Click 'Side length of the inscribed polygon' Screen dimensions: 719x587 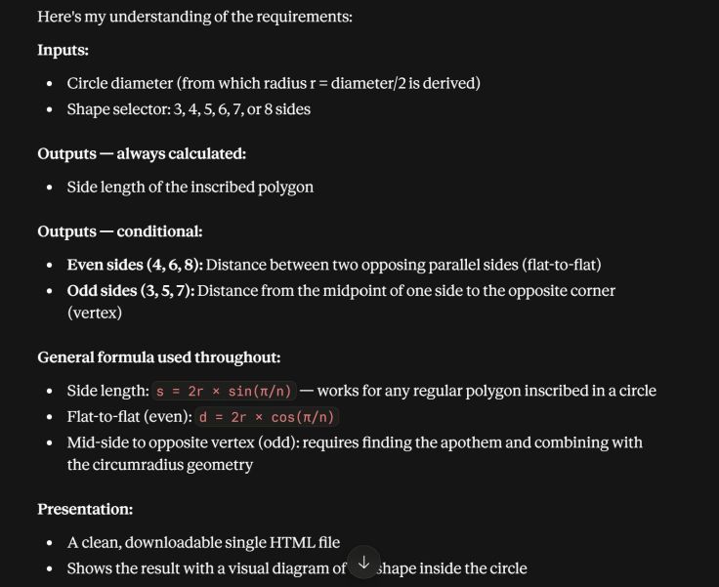[190, 188]
